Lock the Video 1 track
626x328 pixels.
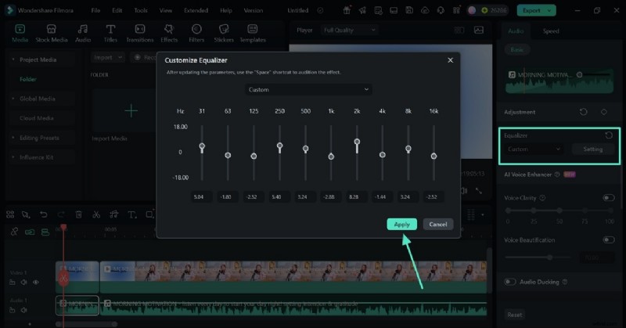pyautogui.click(x=13, y=283)
